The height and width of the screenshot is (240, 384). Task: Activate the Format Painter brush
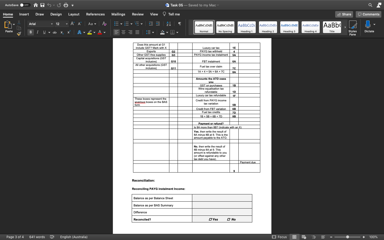point(19,34)
